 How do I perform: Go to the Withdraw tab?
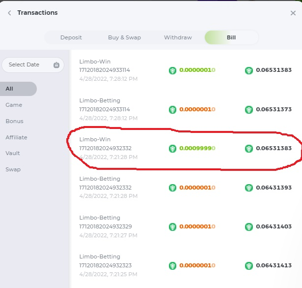tap(178, 37)
